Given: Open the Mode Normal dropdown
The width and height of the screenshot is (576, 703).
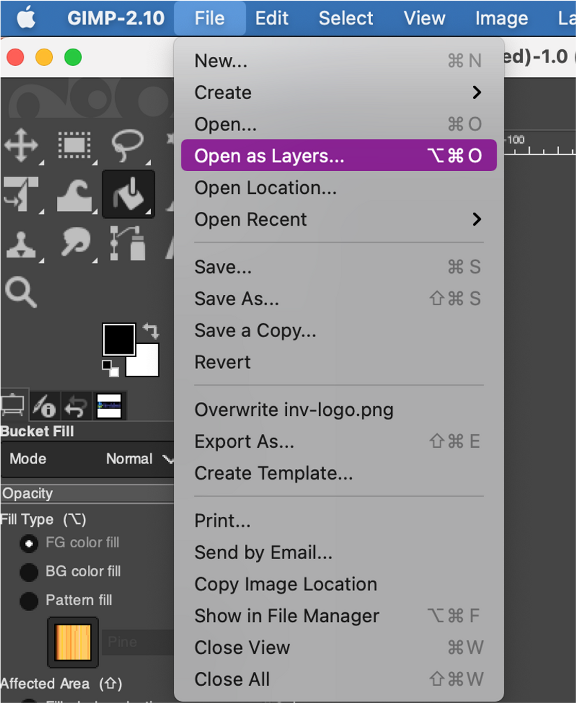Looking at the screenshot, I should click(x=87, y=459).
